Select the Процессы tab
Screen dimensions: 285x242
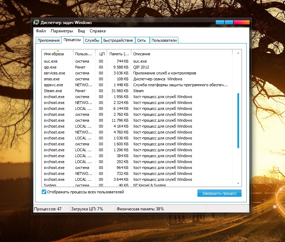click(72, 40)
